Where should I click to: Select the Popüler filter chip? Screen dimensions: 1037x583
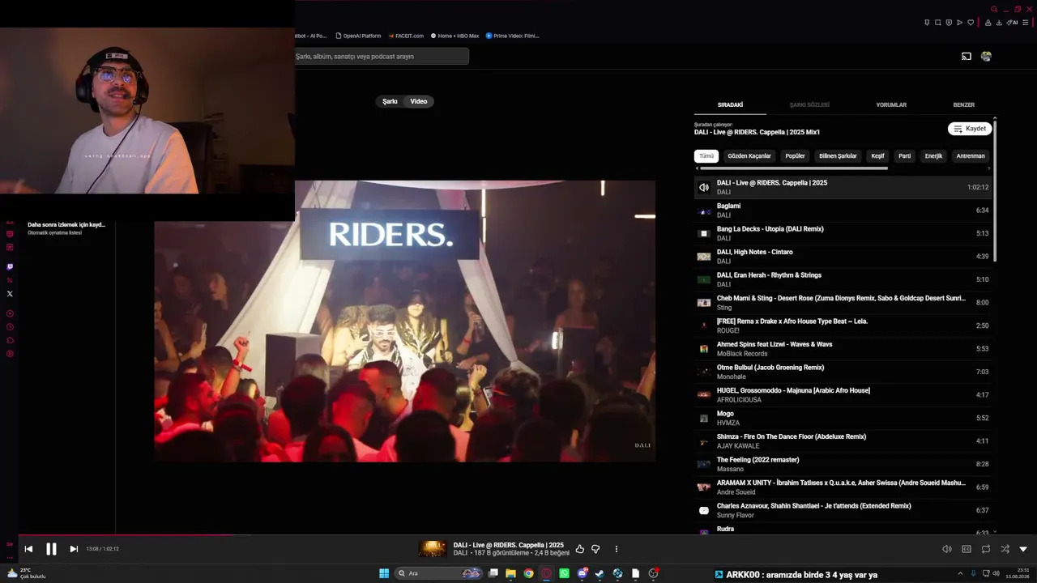(x=796, y=156)
